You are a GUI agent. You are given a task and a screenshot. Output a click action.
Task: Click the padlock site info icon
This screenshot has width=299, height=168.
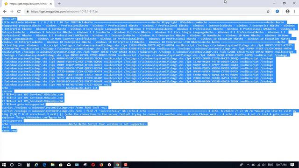point(28,11)
